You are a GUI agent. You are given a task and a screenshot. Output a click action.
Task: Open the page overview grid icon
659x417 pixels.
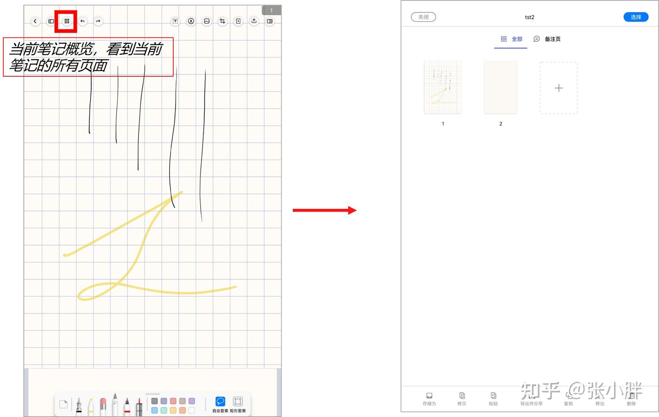tap(67, 21)
